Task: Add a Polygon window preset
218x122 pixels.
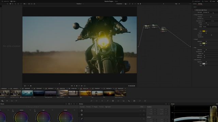Action: point(95,107)
